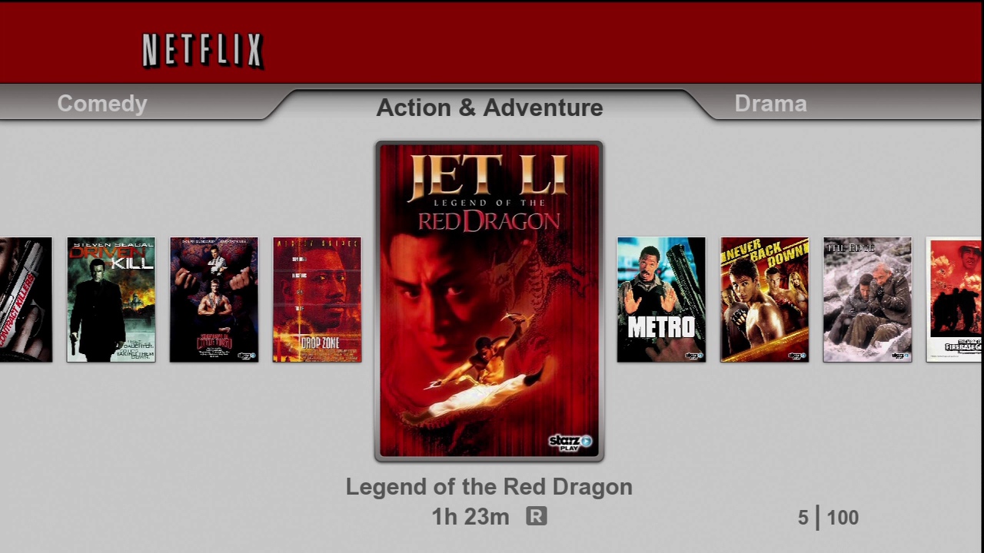Select the Metro movie poster
Screen dimensions: 984x553
tap(661, 300)
